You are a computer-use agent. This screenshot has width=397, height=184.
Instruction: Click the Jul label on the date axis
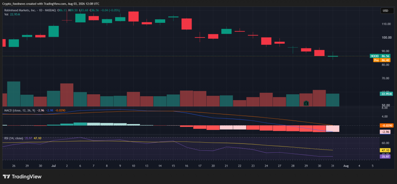coord(54,166)
